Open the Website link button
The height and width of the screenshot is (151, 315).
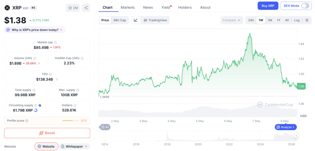tap(46, 146)
